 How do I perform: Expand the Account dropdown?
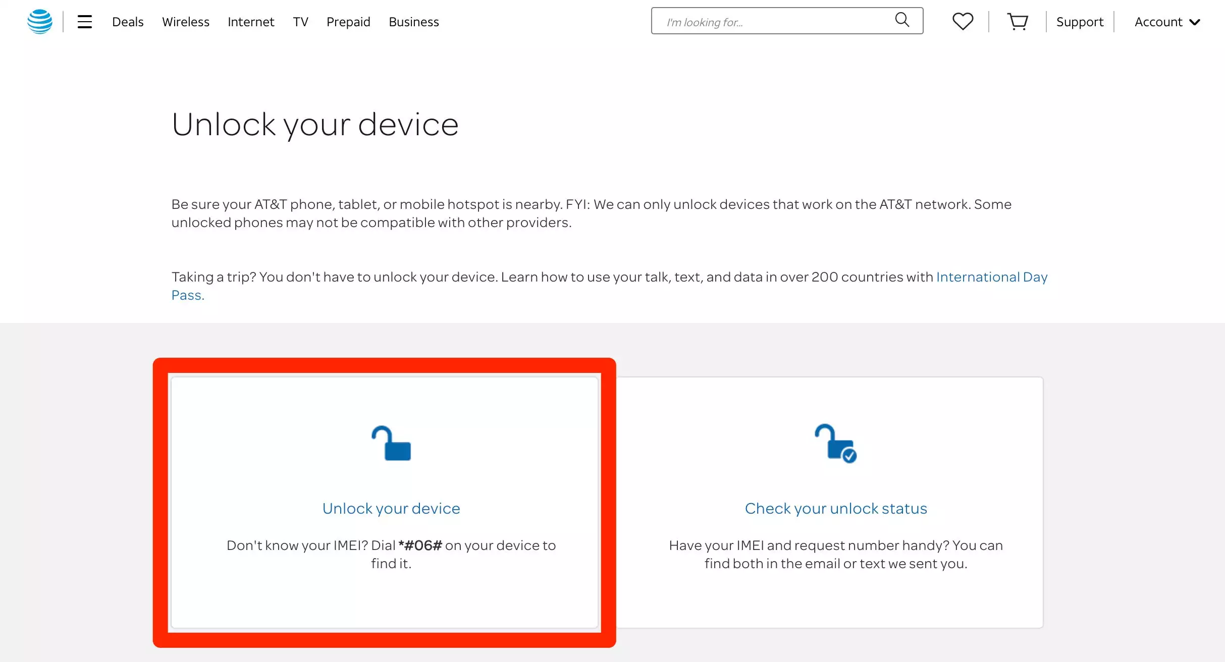tap(1167, 22)
